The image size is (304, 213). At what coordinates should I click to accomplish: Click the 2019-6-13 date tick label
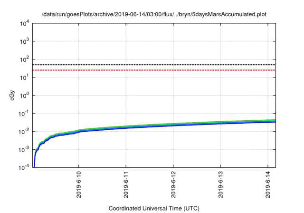220,184
